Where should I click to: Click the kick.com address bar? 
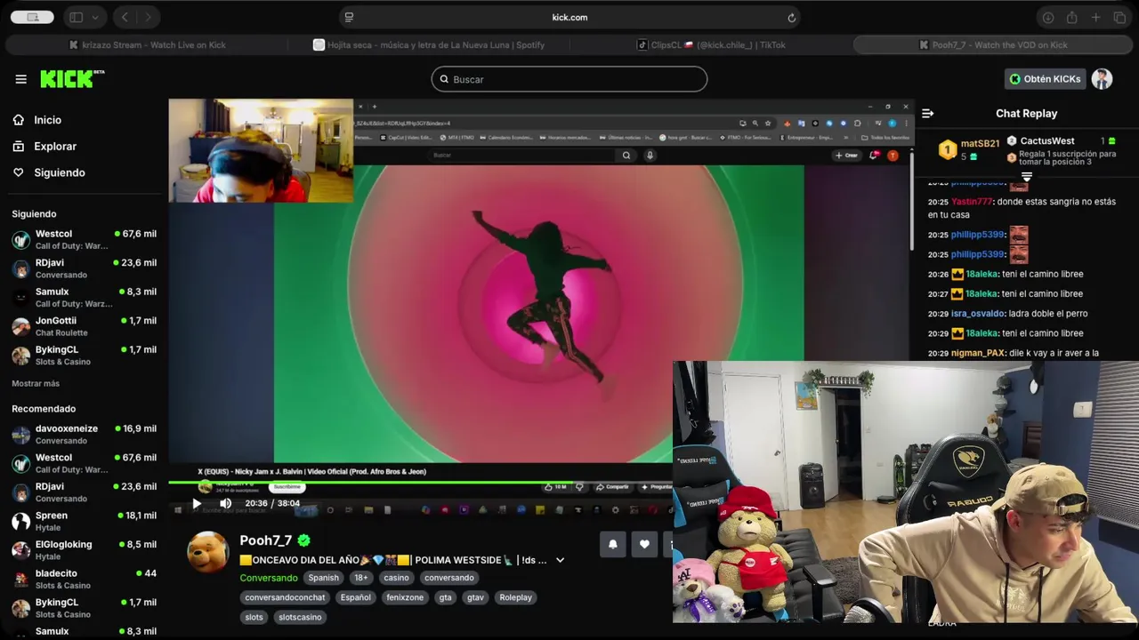tap(569, 17)
